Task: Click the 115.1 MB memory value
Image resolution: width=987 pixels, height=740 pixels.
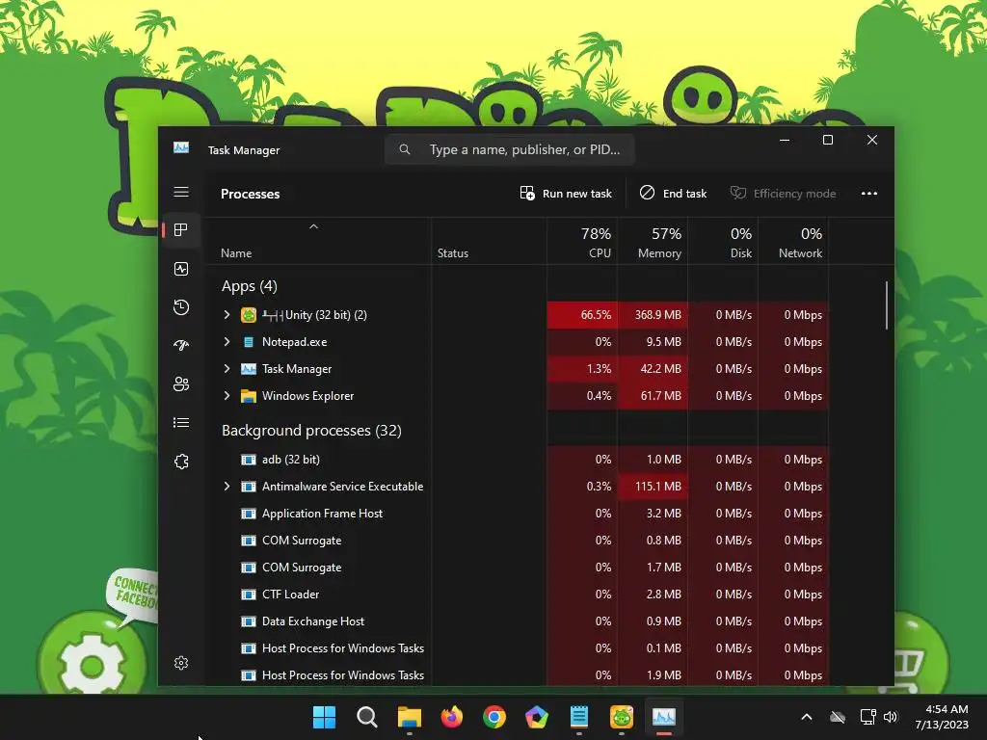Action: pyautogui.click(x=657, y=487)
